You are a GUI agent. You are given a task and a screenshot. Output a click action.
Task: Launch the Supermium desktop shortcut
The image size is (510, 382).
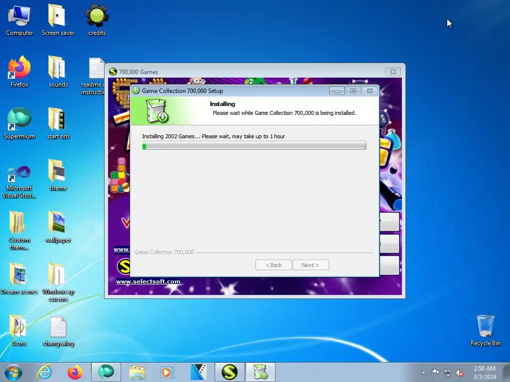click(19, 123)
